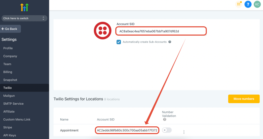
Task: Open the KC user avatar menu
Action: coord(257,4)
